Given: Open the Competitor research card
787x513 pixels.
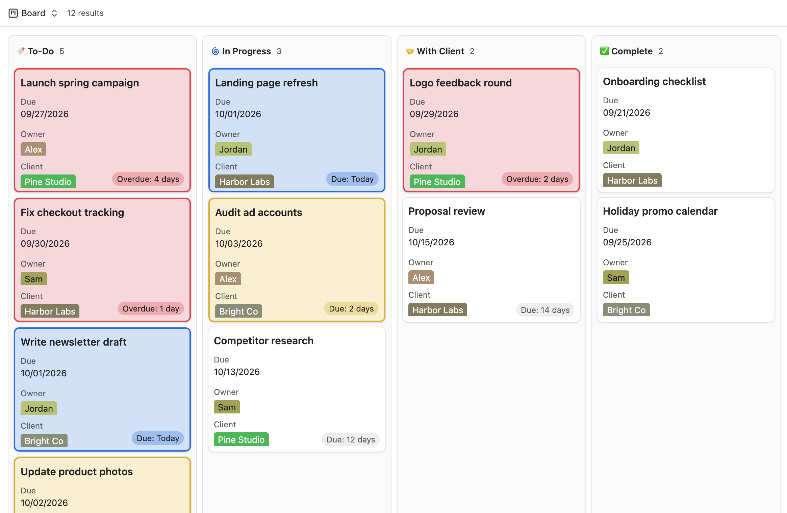Looking at the screenshot, I should 297,389.
